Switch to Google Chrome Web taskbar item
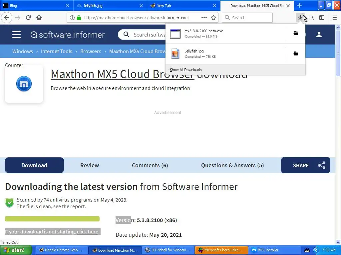 [61, 250]
